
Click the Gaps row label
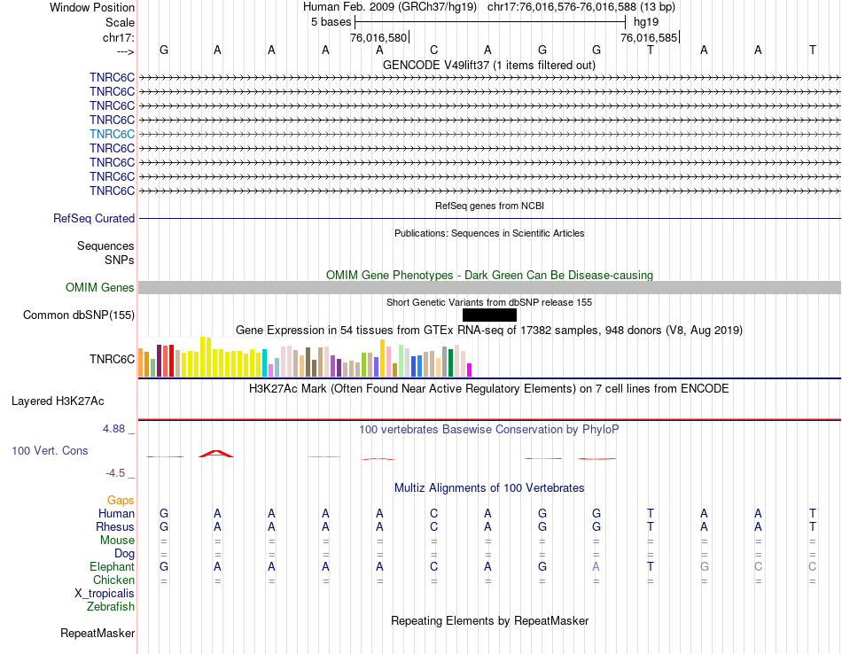[121, 501]
